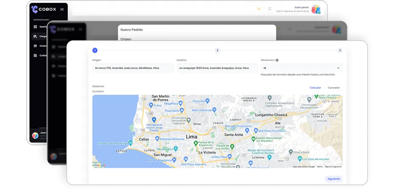
Task: Toggle fullscreen icon in top header
Action: [x=270, y=8]
